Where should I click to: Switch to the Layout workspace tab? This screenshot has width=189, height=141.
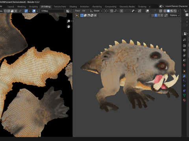11,7
